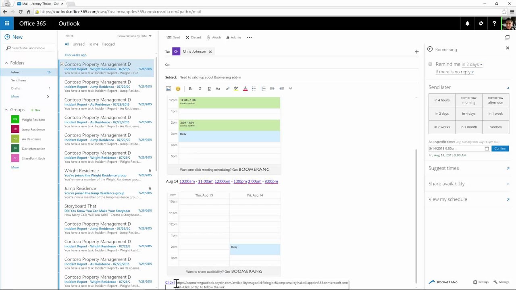Viewport: 516px width, 290px height.
Task: Go back in Boomerang pane
Action: 430,49
